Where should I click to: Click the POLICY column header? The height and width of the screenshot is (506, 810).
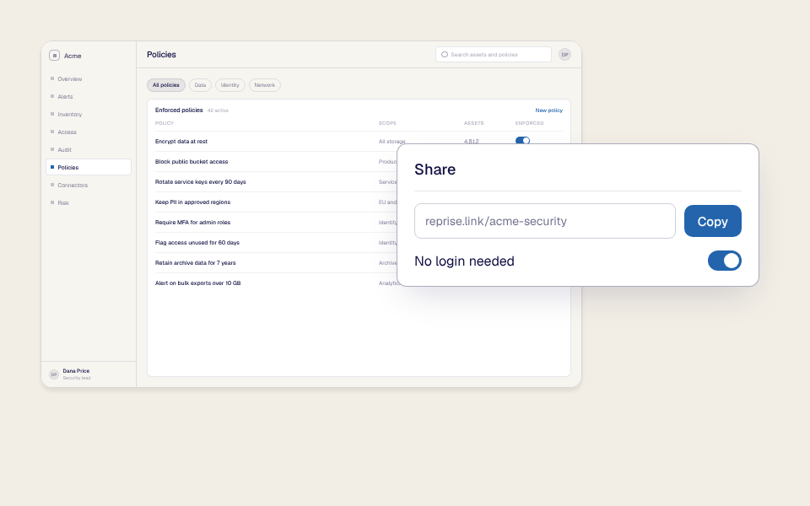(165, 123)
